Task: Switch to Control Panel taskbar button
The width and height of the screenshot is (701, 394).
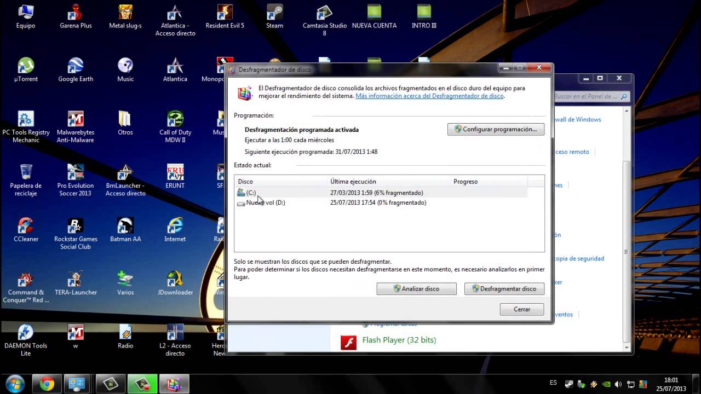Action: coord(78,384)
